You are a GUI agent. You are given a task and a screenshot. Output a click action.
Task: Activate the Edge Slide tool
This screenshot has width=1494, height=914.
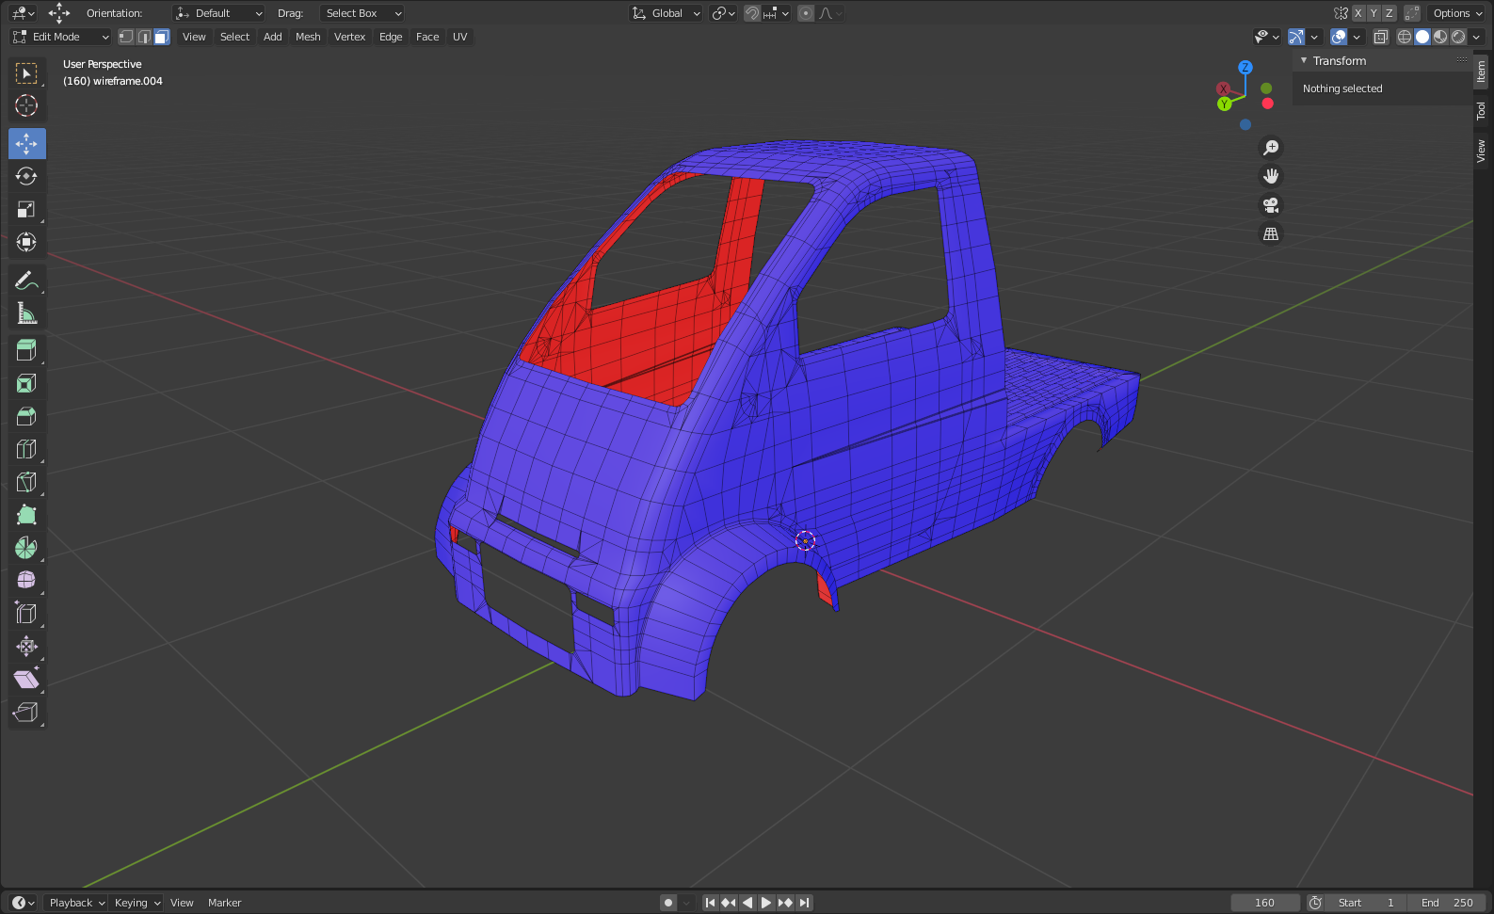pyautogui.click(x=26, y=614)
